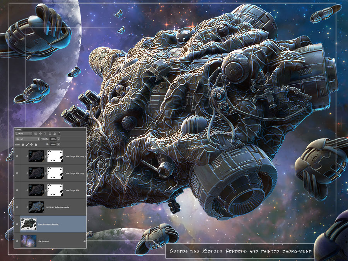Hide the Color Dodge RIM copy layer
This screenshot has width=348, height=261.
[x=17, y=173]
